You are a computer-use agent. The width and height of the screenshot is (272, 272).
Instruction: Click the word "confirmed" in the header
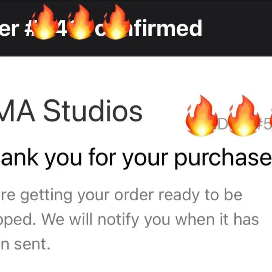click(164, 28)
